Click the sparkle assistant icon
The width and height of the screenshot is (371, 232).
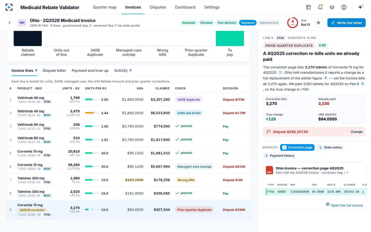point(361,7)
